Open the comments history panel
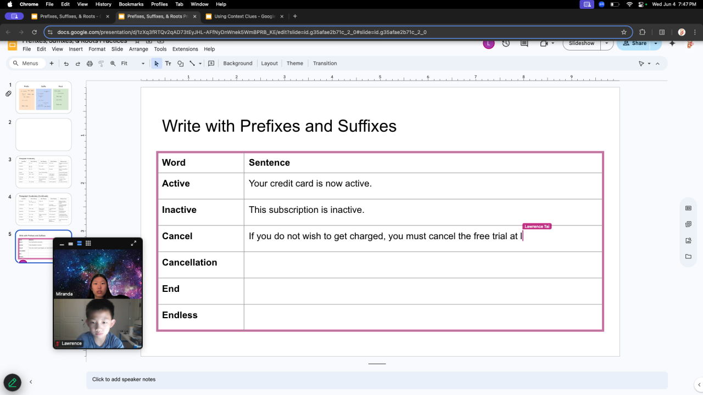 click(x=524, y=43)
